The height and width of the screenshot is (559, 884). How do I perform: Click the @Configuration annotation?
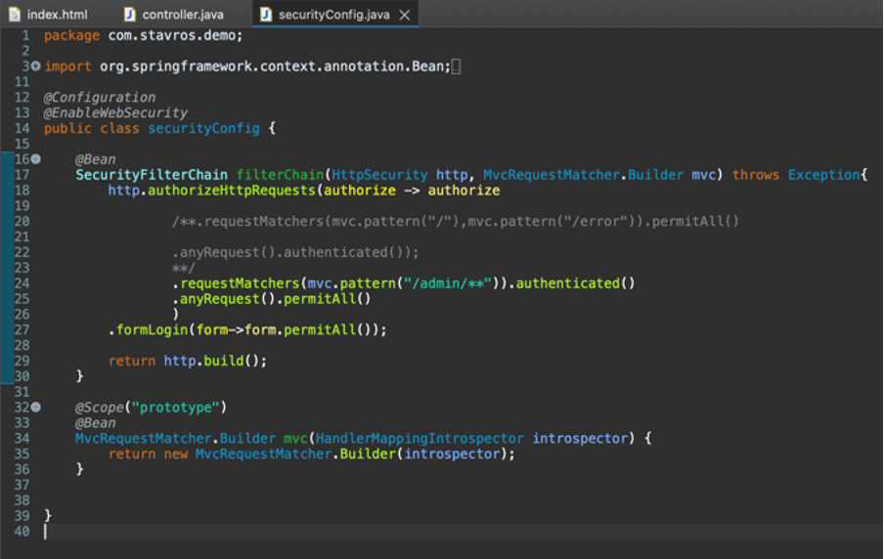[x=99, y=98]
